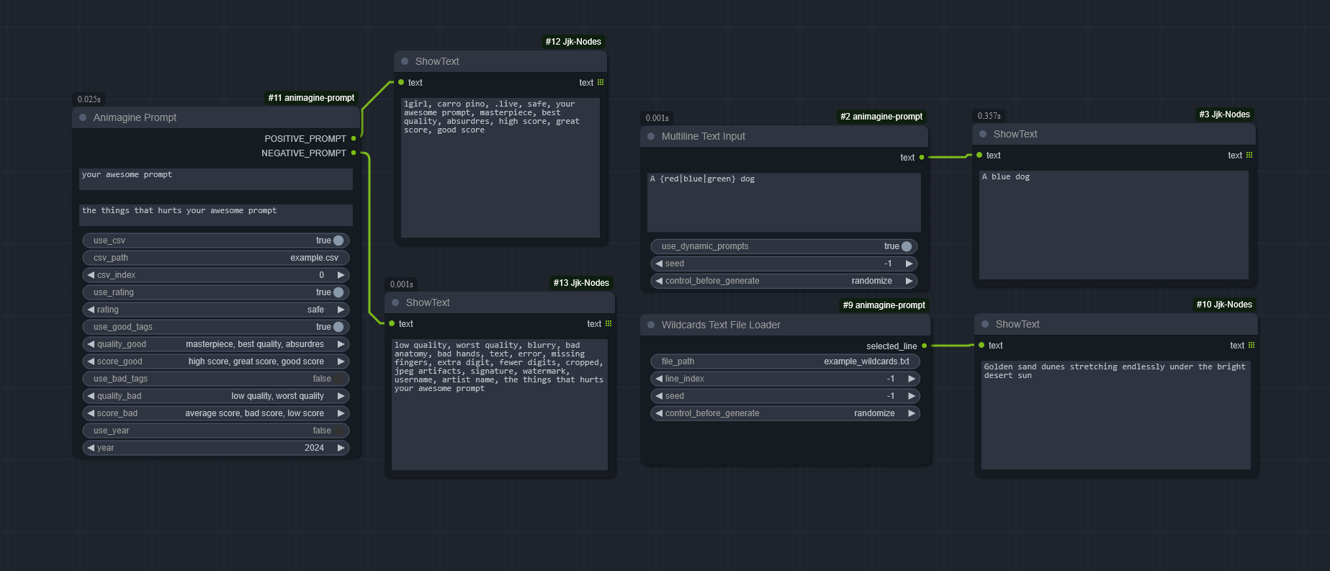Click the #12 Jjk-Nodes badge

(573, 42)
